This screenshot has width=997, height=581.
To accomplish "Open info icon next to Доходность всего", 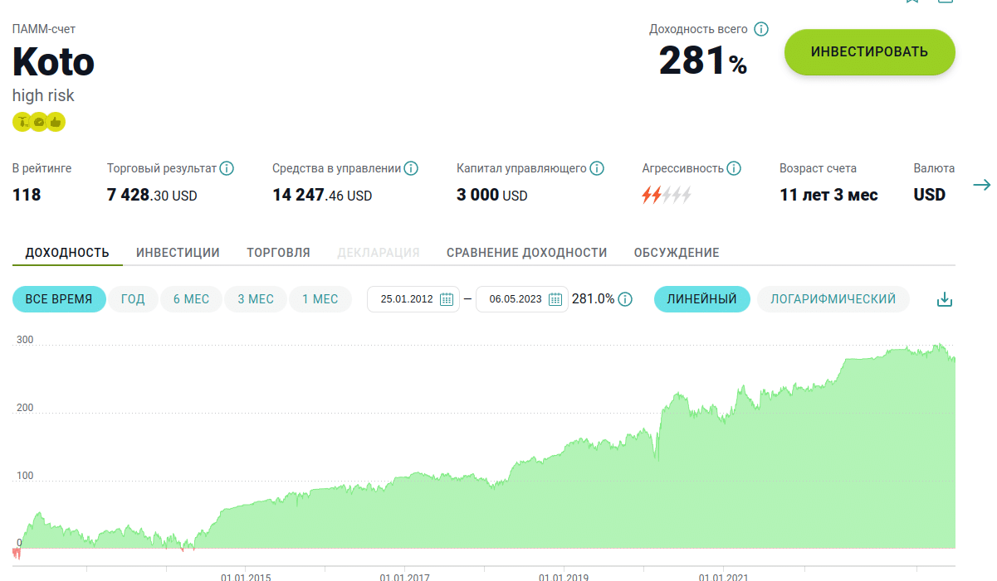I will 760,29.
